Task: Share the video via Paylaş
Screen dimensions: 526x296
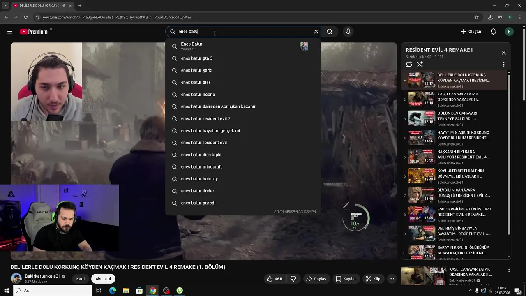Action: tap(316, 279)
